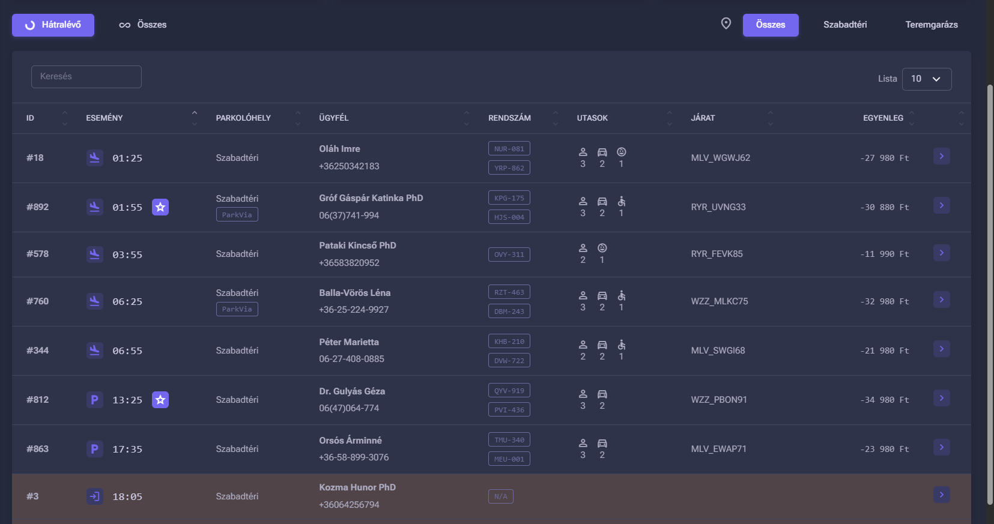994x524 pixels.
Task: Click flight code WZZ_PBON91
Action: click(719, 400)
